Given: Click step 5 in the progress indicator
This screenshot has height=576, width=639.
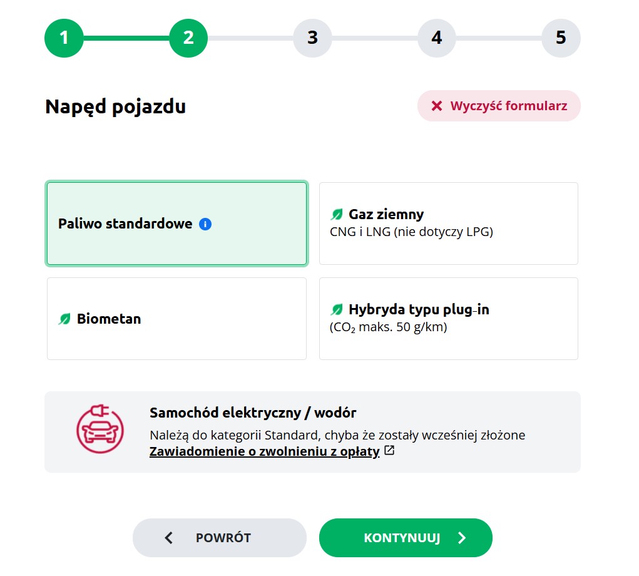Looking at the screenshot, I should pyautogui.click(x=561, y=38).
